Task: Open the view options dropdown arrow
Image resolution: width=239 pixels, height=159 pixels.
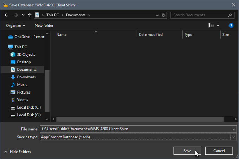Action: tap(218, 26)
